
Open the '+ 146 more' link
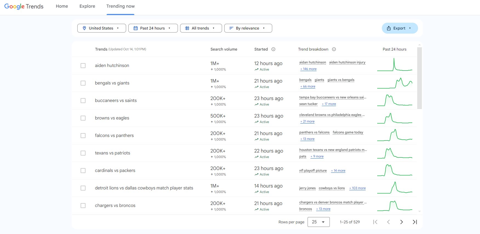[308, 69]
